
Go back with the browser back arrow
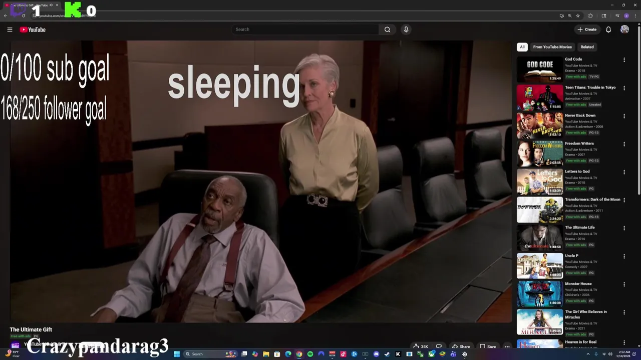click(6, 15)
